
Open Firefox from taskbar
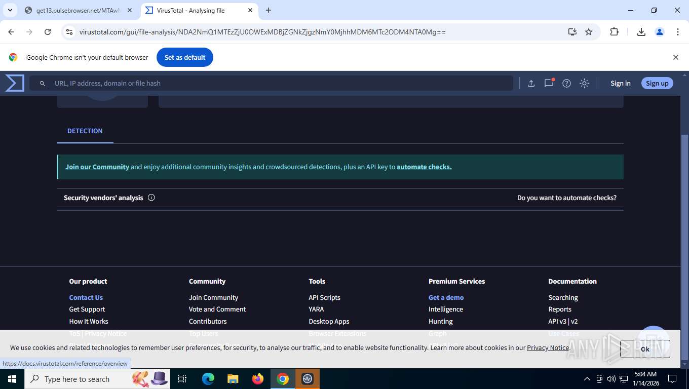pos(258,379)
